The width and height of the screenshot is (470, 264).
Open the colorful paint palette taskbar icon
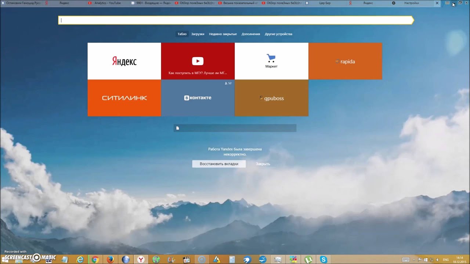coord(293,260)
